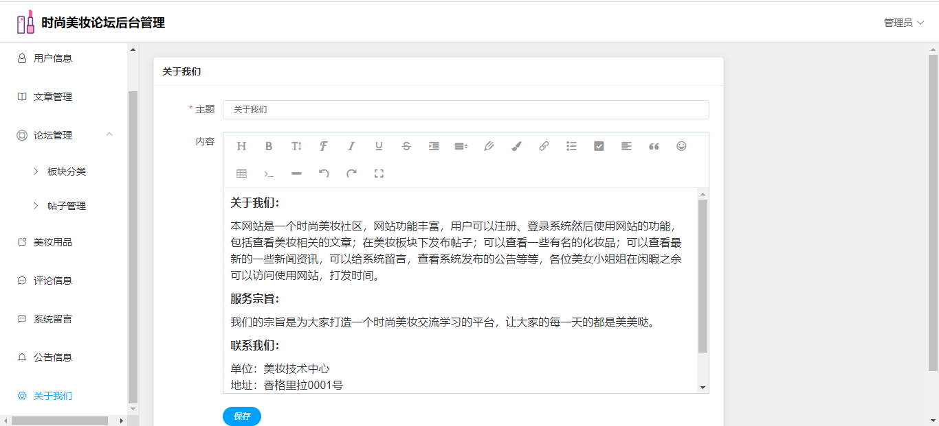Insert a table using the table icon
939x426 pixels.
click(241, 174)
